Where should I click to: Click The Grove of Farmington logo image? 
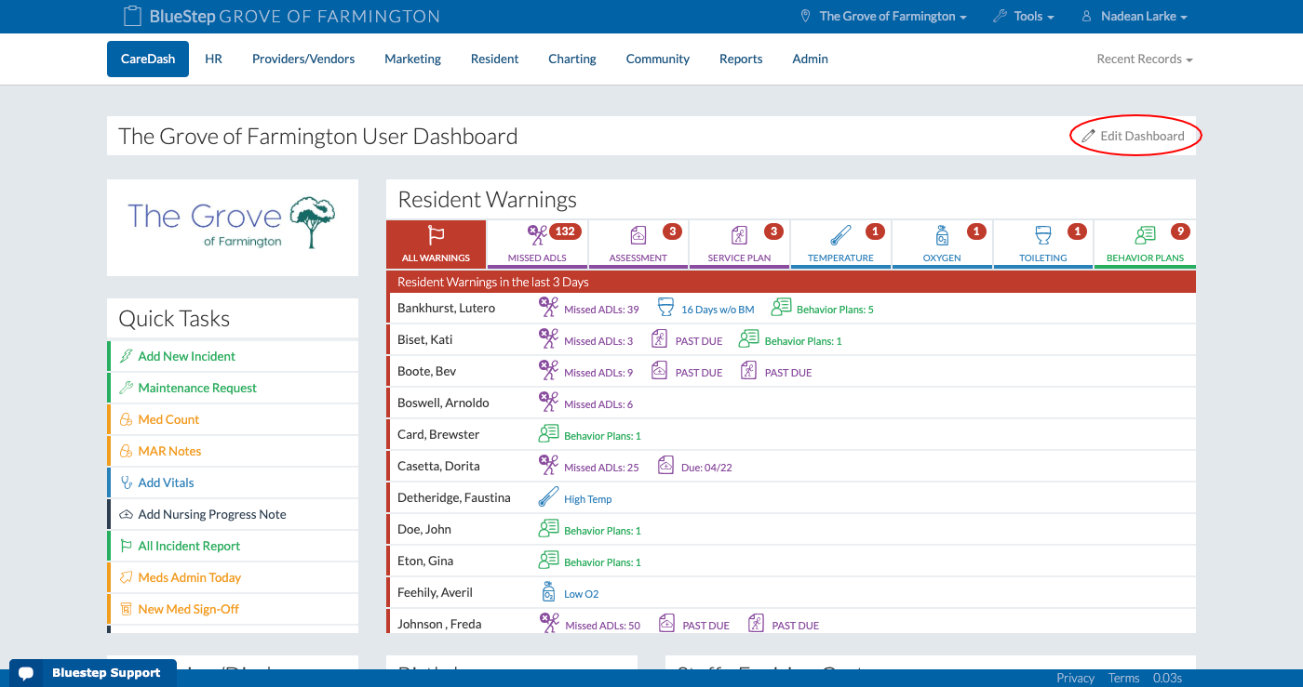point(233,223)
